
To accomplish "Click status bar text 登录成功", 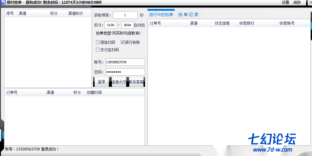I will click(50, 149).
